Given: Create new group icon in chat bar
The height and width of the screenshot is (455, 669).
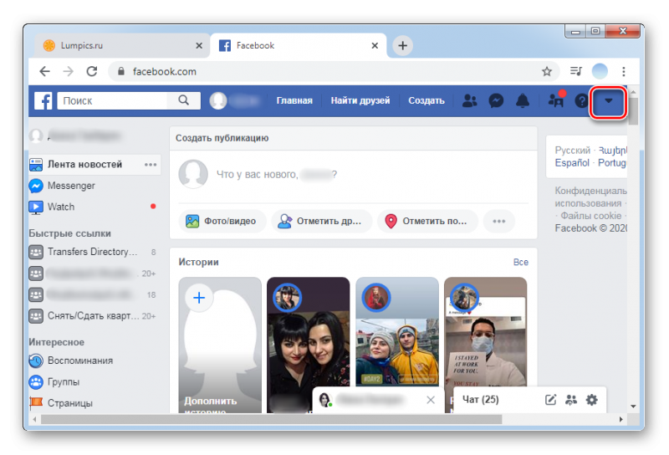Looking at the screenshot, I should [571, 400].
